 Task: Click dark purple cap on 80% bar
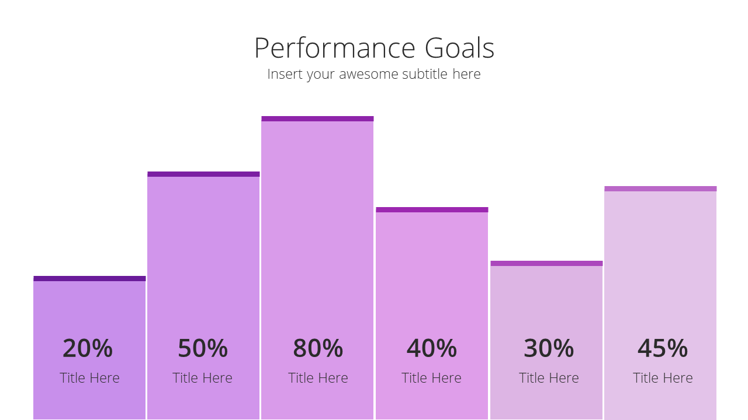point(317,119)
